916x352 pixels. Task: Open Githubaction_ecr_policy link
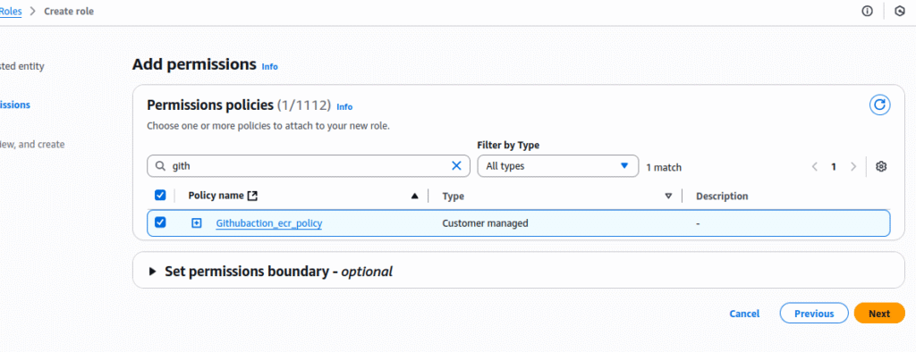tap(268, 223)
